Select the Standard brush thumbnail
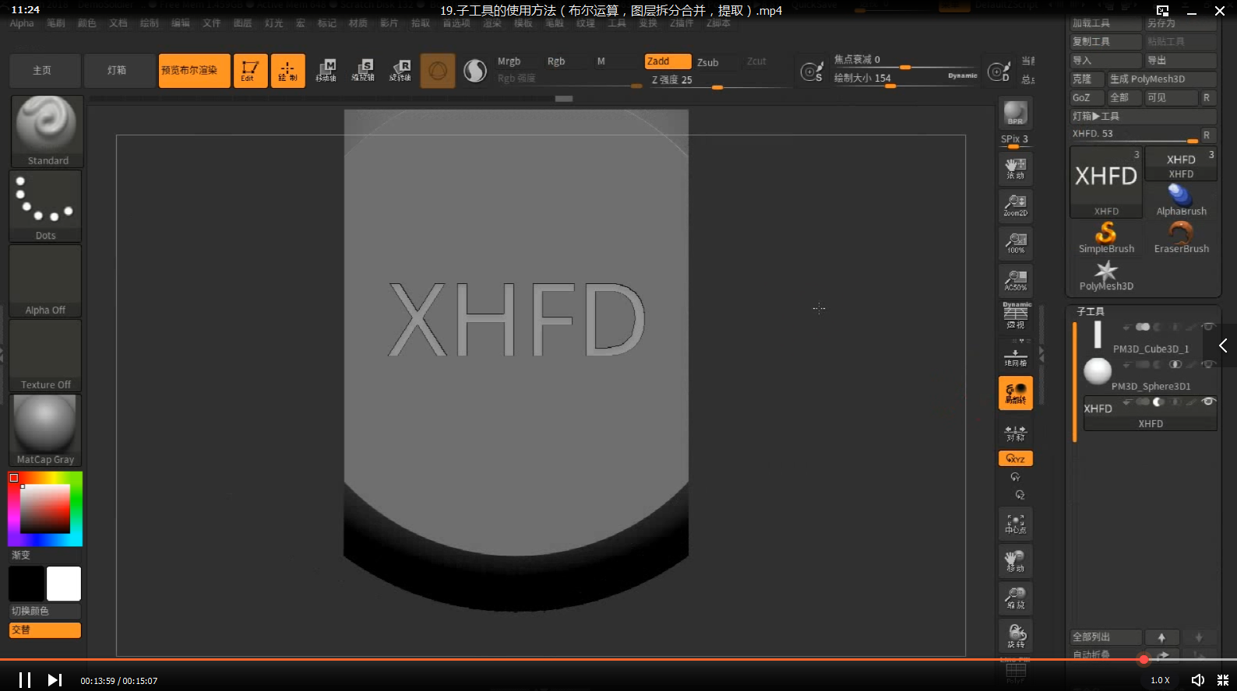The image size is (1237, 691). pyautogui.click(x=47, y=131)
